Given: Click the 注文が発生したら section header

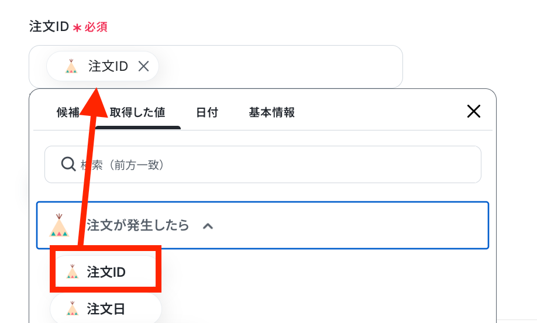Looking at the screenshot, I should [263, 225].
